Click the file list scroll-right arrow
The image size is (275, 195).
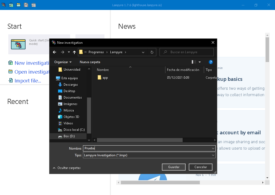click(x=215, y=140)
